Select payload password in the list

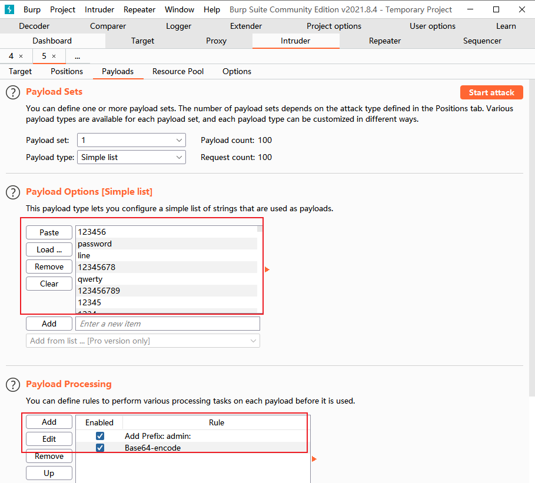click(x=167, y=244)
